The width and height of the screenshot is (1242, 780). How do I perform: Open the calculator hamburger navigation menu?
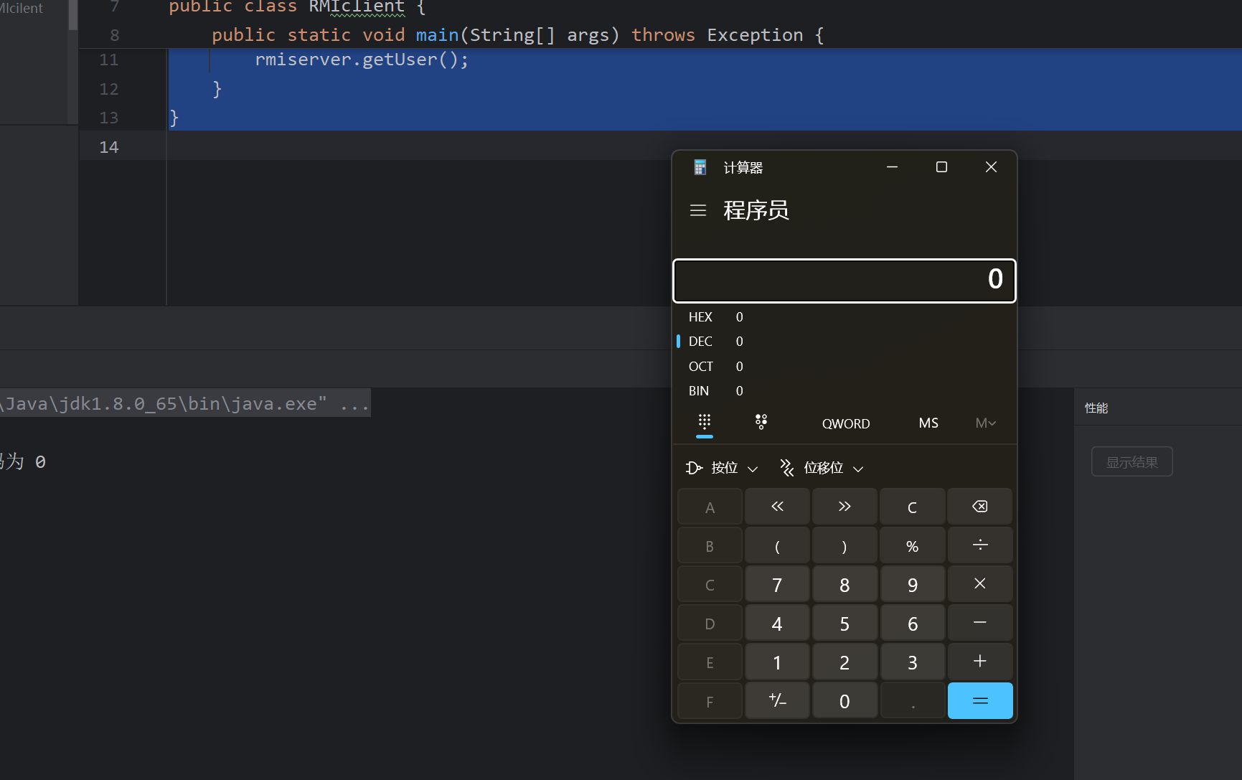697,210
